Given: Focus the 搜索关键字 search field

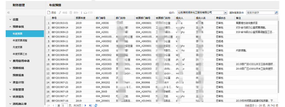Looking at the screenshot, I should point(260,12).
